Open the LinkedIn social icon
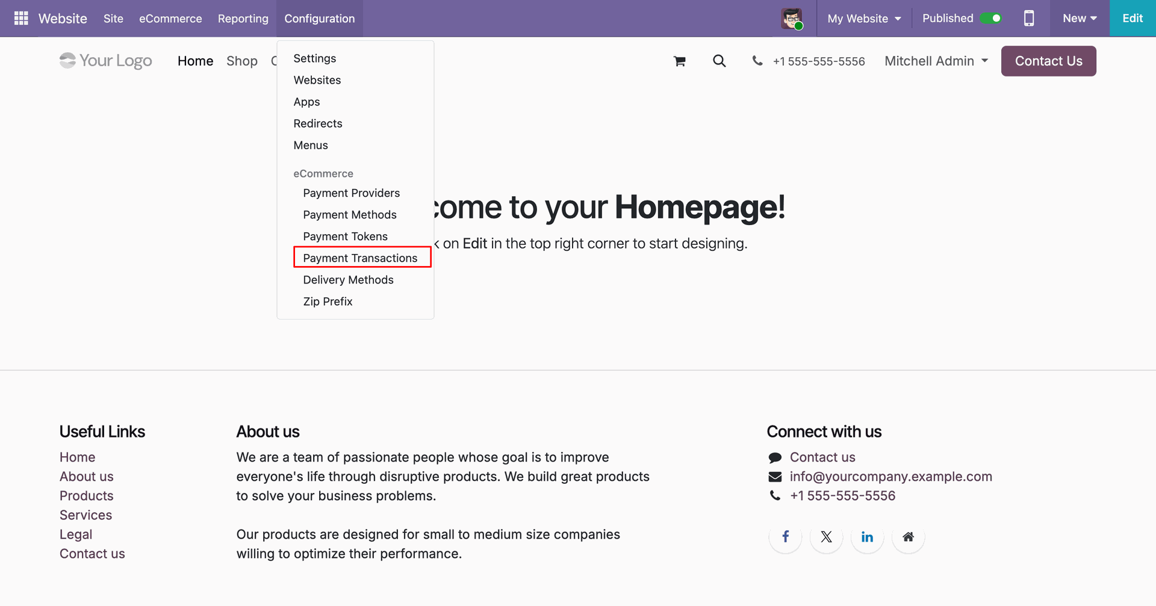Image resolution: width=1156 pixels, height=606 pixels. coord(867,537)
